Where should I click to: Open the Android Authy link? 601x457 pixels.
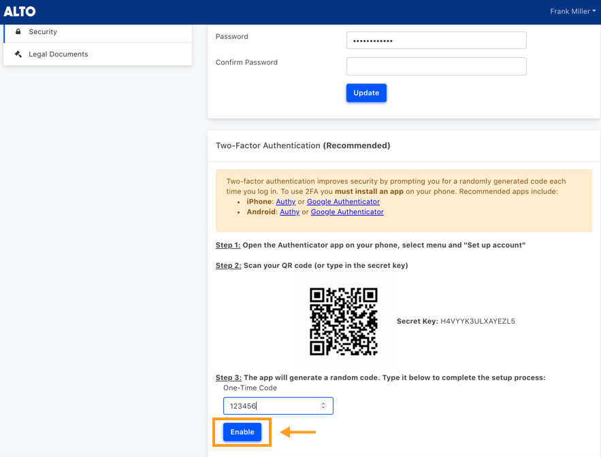point(289,211)
